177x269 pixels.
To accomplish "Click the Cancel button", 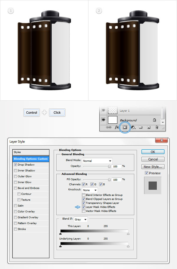I will pyautogui.click(x=153, y=159).
